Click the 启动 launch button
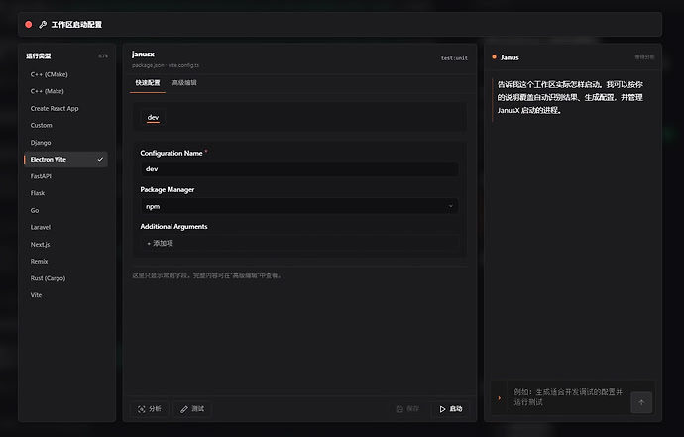 click(451, 409)
